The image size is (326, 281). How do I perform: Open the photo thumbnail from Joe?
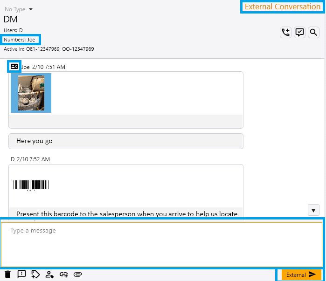coord(31,93)
